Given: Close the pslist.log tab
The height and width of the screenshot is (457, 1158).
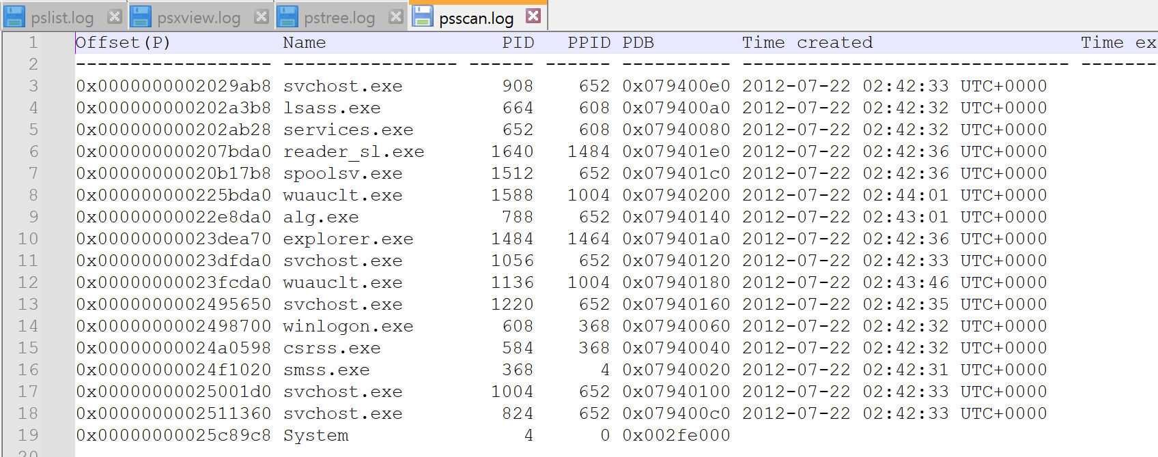Looking at the screenshot, I should click(x=115, y=16).
